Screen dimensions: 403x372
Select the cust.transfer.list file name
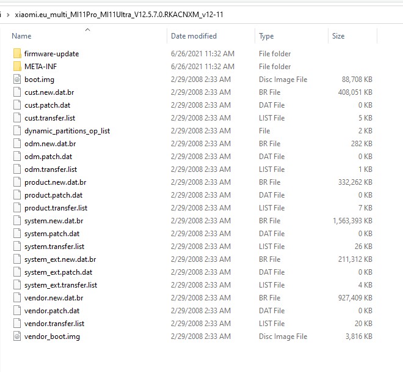[x=50, y=118]
